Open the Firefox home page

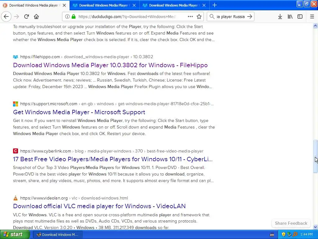(x=36, y=17)
